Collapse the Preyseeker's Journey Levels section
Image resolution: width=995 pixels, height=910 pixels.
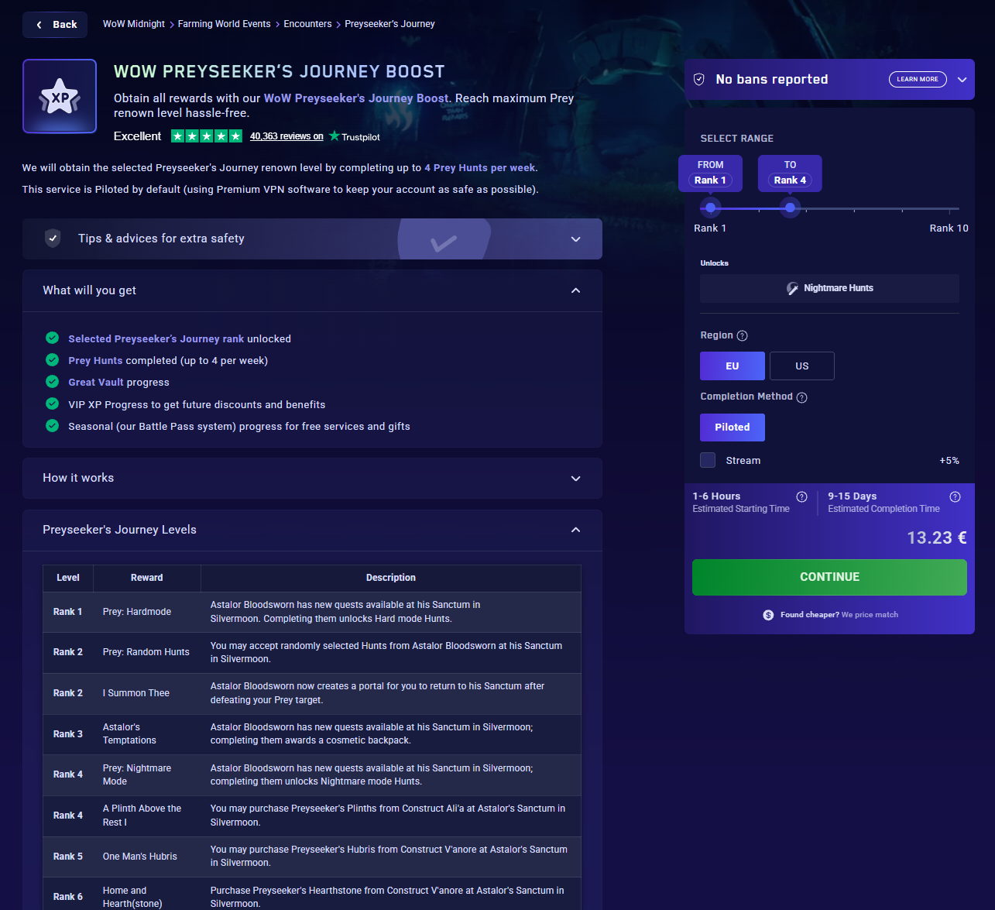point(312,530)
